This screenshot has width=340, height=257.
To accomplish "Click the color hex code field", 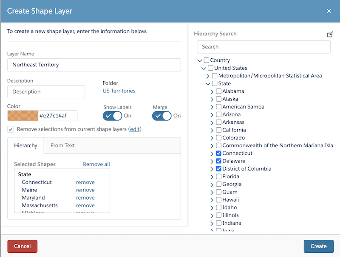I will tap(57, 116).
